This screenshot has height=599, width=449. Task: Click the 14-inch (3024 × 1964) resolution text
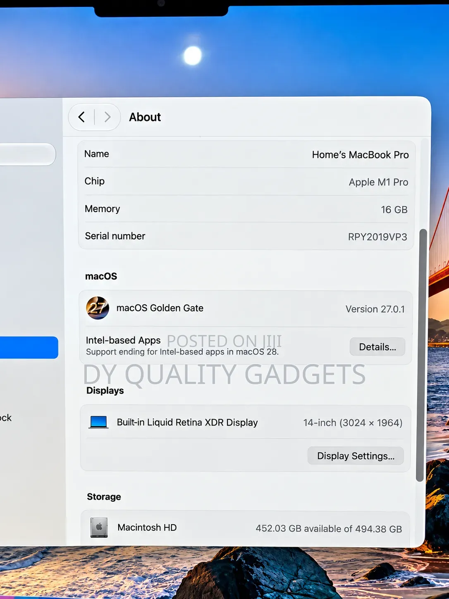point(353,423)
